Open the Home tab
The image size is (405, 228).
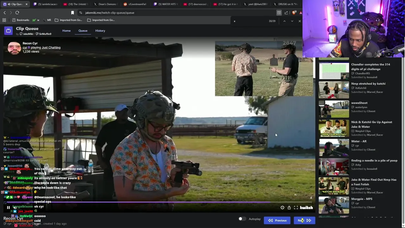pyautogui.click(x=66, y=31)
